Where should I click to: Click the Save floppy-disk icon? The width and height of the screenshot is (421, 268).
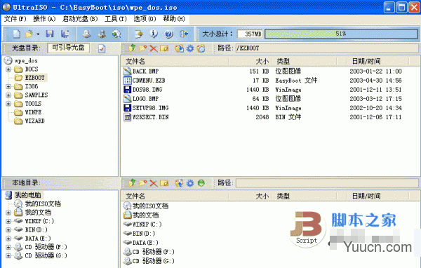tap(50, 34)
